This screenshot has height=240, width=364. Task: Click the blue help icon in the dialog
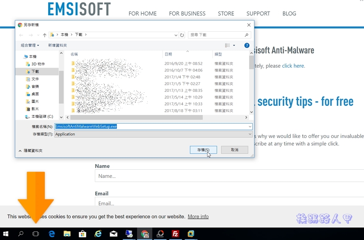[247, 45]
